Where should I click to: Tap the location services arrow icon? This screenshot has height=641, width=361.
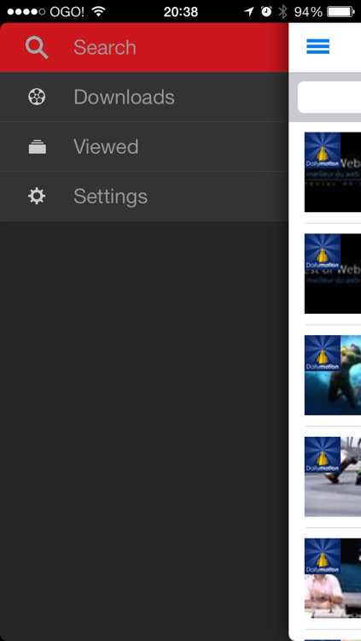(x=248, y=11)
